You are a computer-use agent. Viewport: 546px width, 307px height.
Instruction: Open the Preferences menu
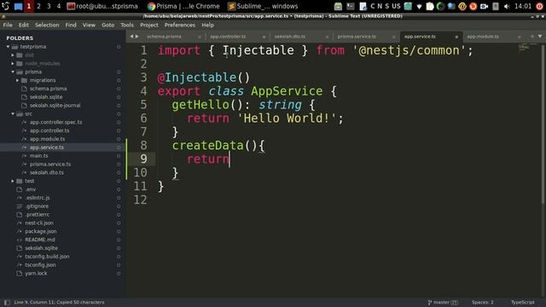[180, 25]
